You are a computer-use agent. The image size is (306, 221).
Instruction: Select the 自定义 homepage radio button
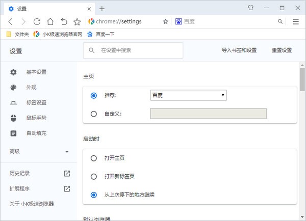(93, 114)
